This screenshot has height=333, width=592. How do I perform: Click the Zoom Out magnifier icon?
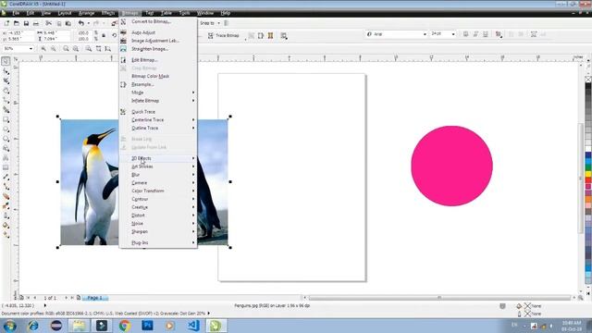click(54, 49)
